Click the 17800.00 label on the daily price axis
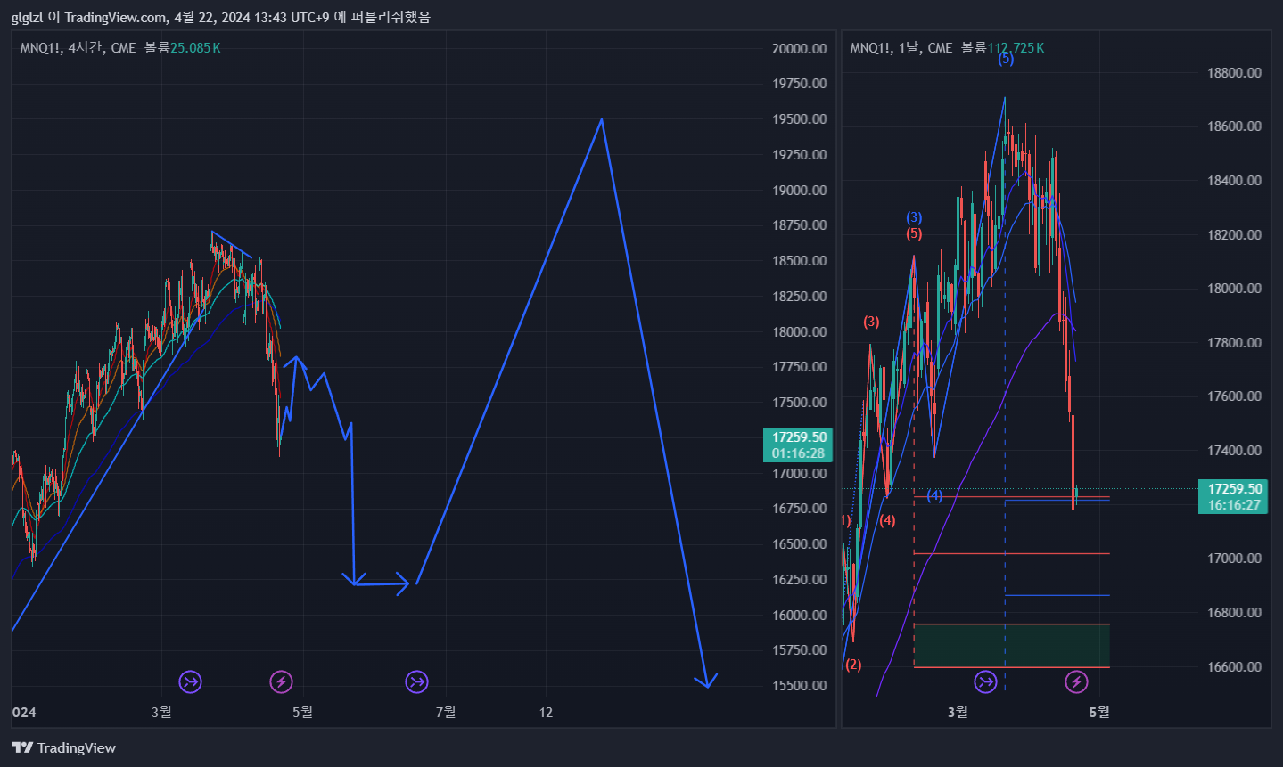This screenshot has height=767, width=1283. tap(1234, 343)
